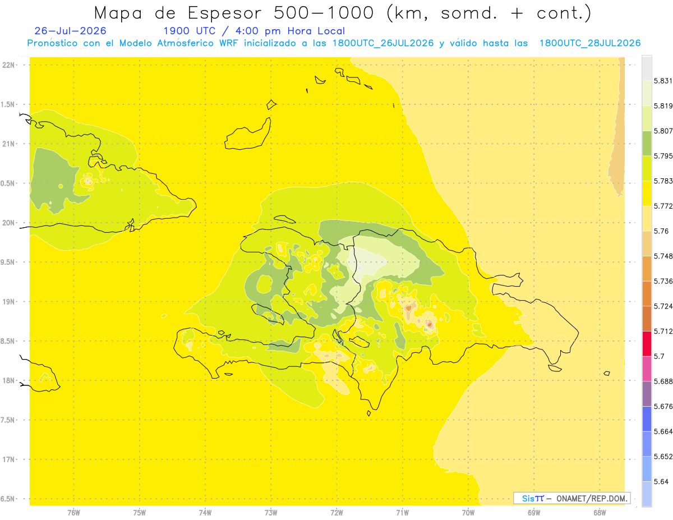Click the legend value 5.652
The width and height of the screenshot is (673, 520).
663,456
